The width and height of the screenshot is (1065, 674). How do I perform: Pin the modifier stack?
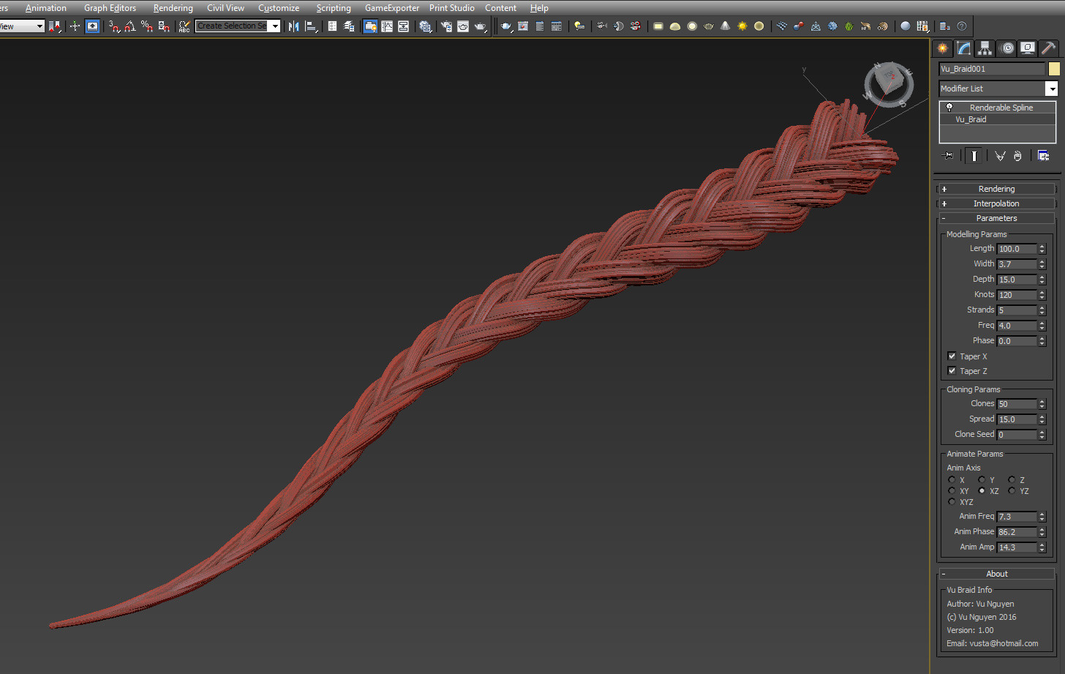pos(948,155)
